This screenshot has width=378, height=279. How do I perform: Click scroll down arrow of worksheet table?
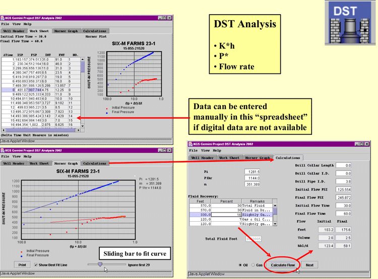pos(83,126)
